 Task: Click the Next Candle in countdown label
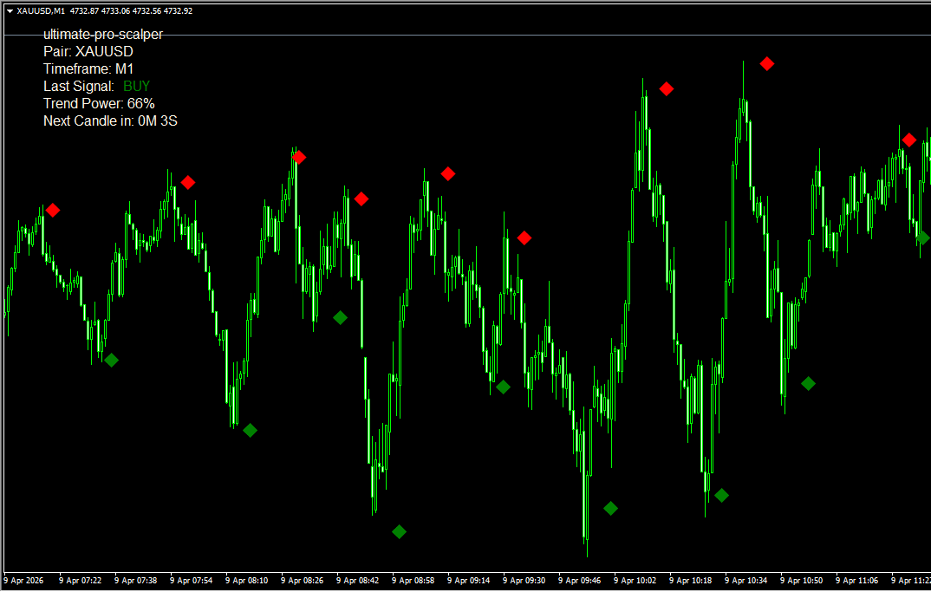110,120
